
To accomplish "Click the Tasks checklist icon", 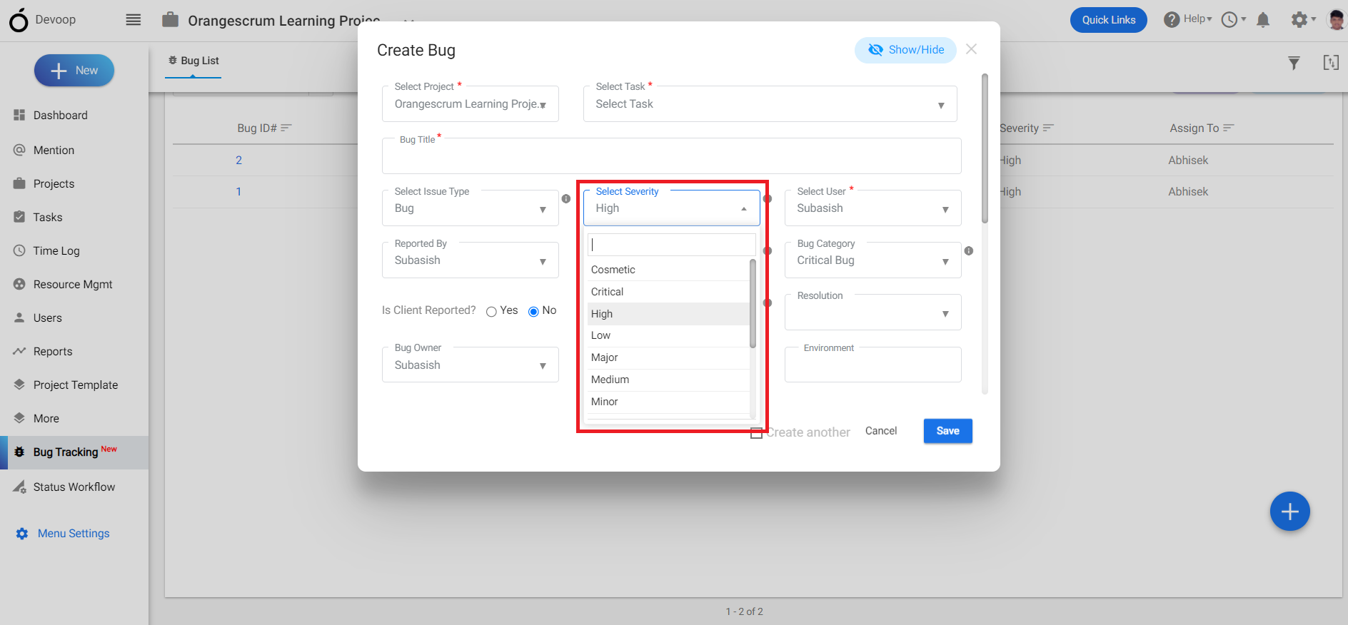I will [x=19, y=217].
